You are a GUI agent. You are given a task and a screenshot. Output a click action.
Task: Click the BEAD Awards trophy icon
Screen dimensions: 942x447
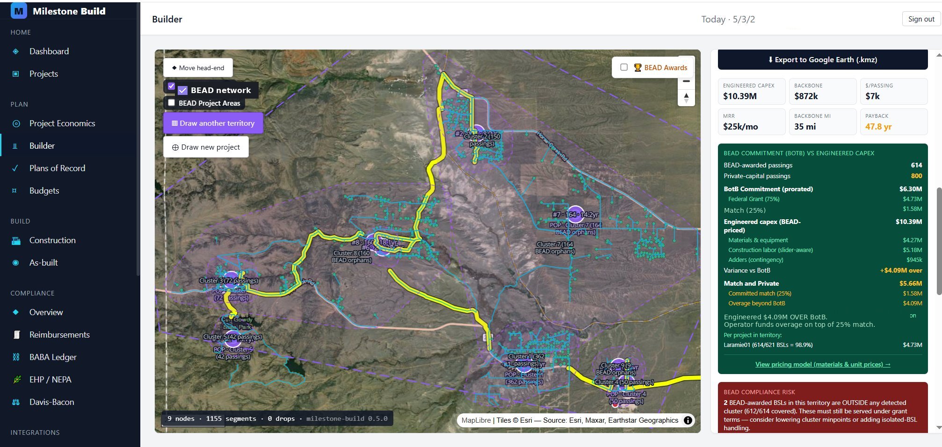click(638, 67)
